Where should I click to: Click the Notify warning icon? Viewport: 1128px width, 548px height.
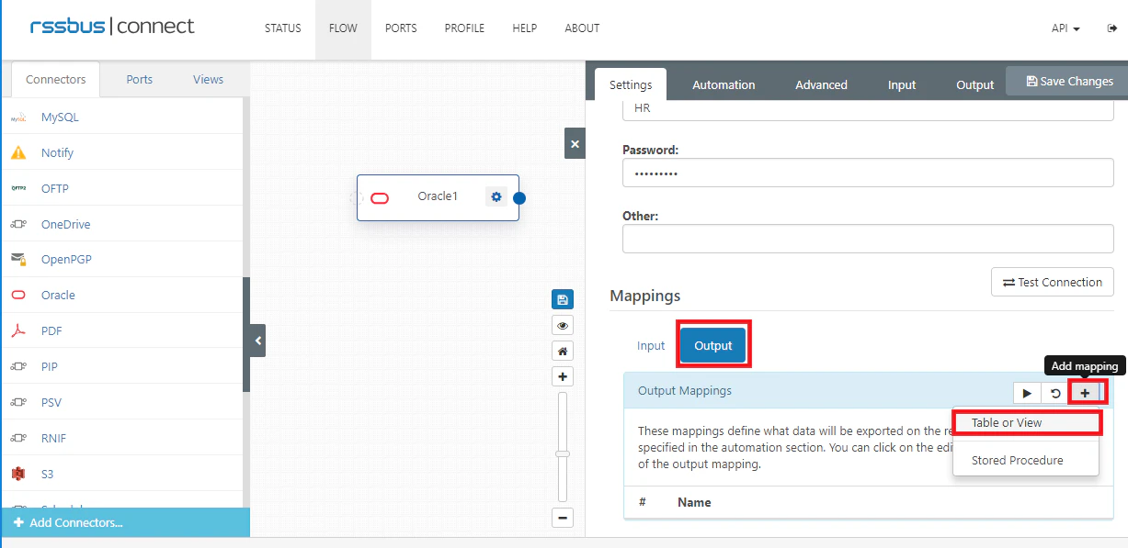click(x=18, y=153)
